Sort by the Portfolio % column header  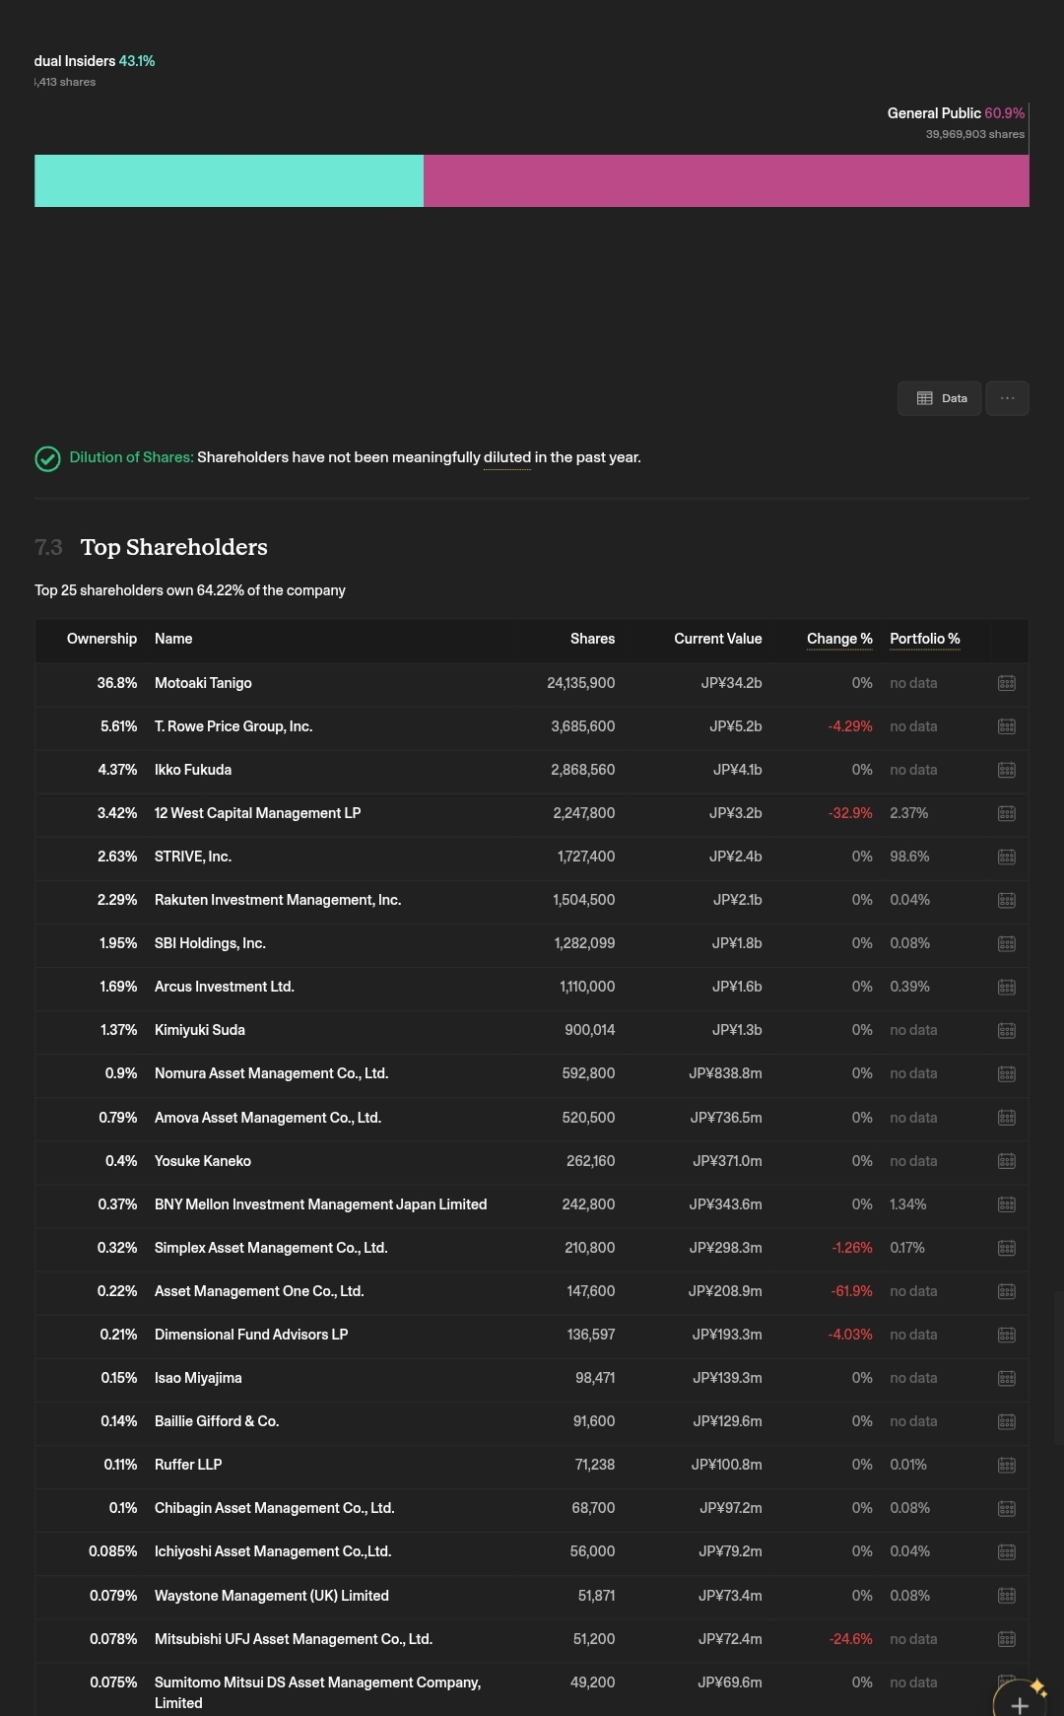pyautogui.click(x=924, y=639)
